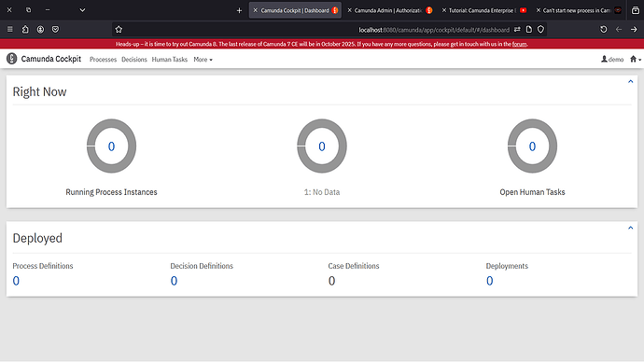Screen dimensions: 644x362
Task: Go to the Decisions page
Action: pos(133,60)
